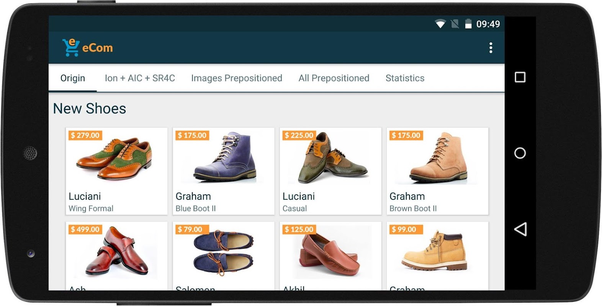Open the Images Prepositioned tab
The width and height of the screenshot is (602, 306).
click(x=237, y=78)
